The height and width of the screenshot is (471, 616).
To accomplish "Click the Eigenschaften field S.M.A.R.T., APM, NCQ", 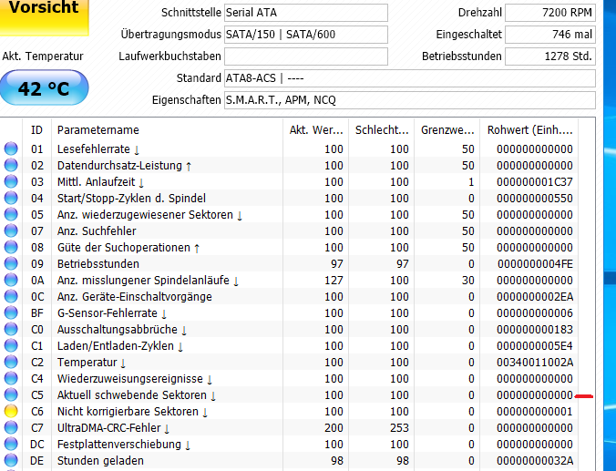I will [410, 100].
